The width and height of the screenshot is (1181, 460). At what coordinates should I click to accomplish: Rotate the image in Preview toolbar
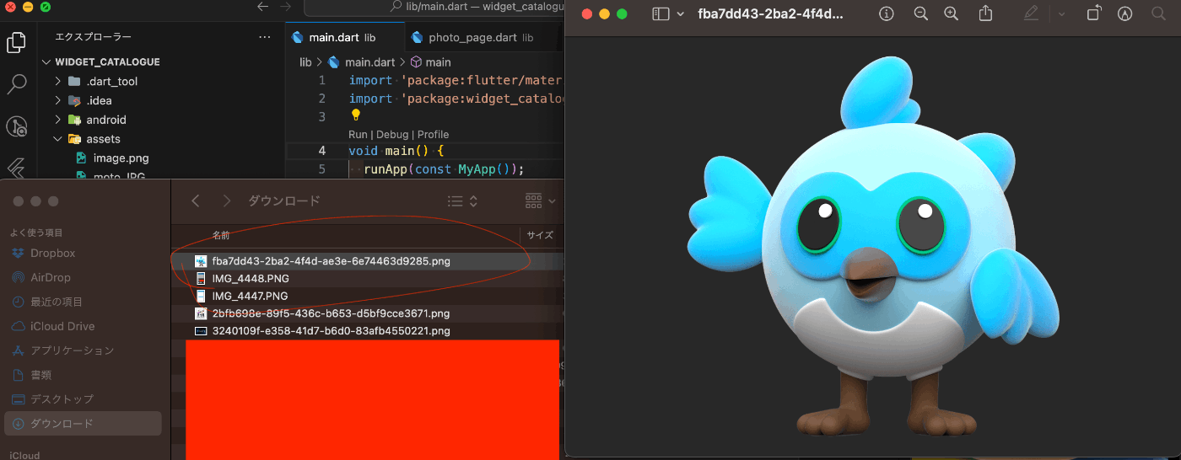1093,13
